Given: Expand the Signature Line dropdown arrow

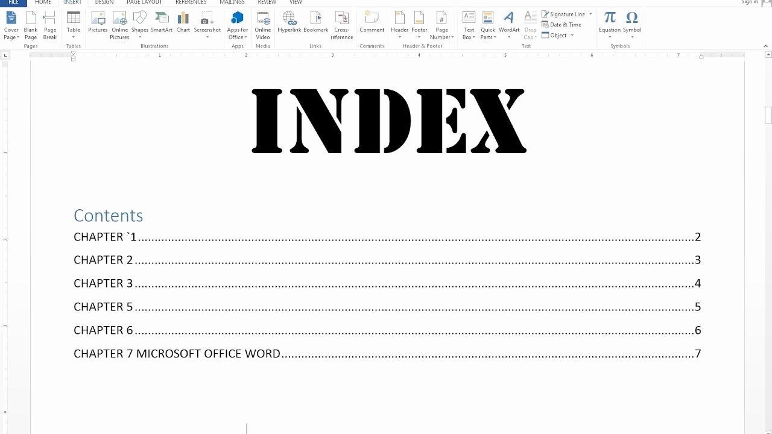Looking at the screenshot, I should coord(590,14).
